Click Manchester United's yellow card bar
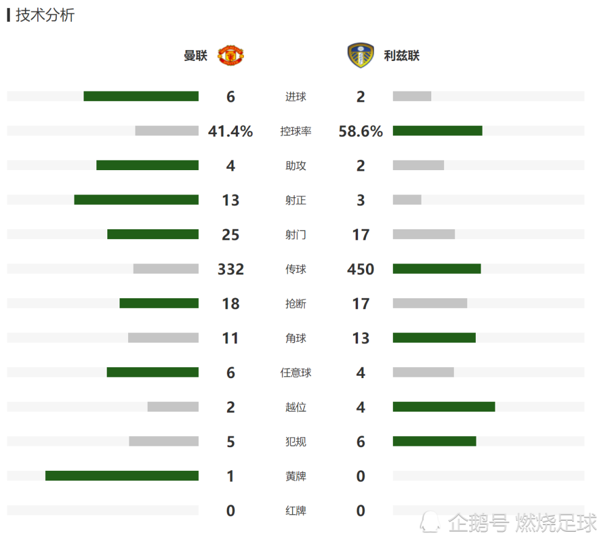Viewport: 610px width, 544px height. [x=122, y=476]
